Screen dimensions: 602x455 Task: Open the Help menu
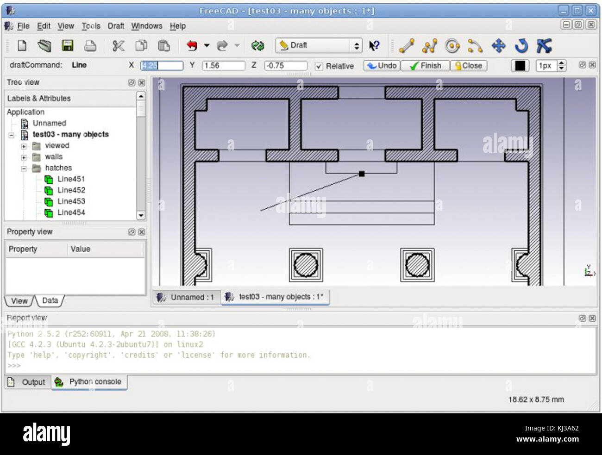(177, 26)
